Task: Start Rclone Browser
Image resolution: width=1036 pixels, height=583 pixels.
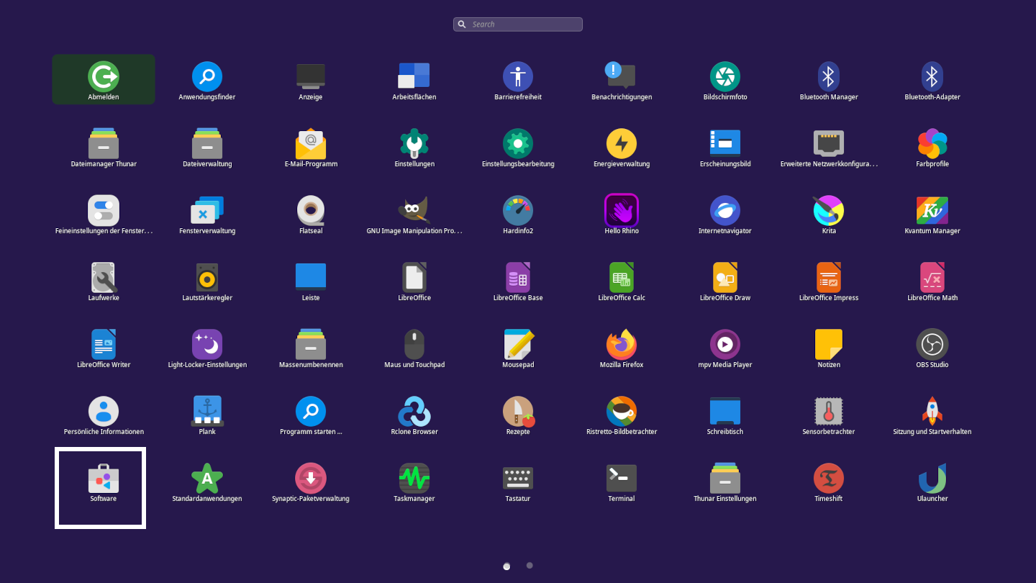Action: [x=414, y=412]
